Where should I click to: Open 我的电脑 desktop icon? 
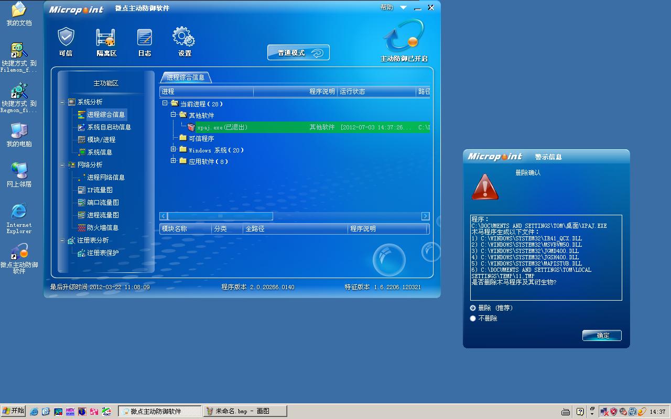[19, 131]
